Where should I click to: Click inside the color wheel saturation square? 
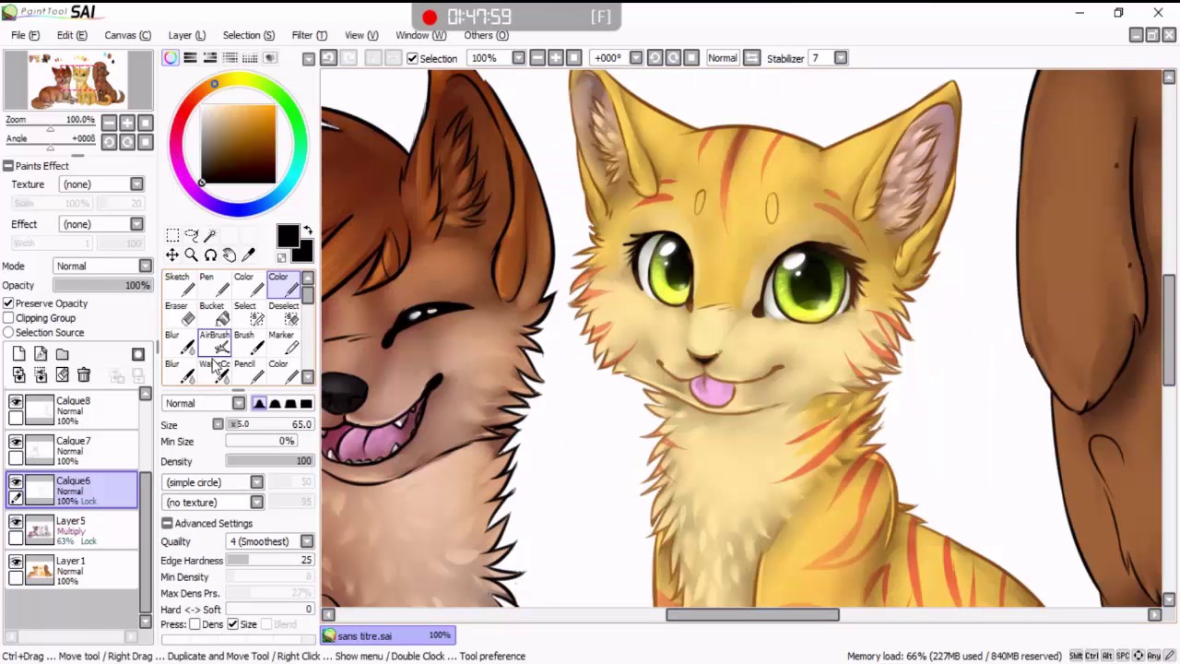(239, 144)
